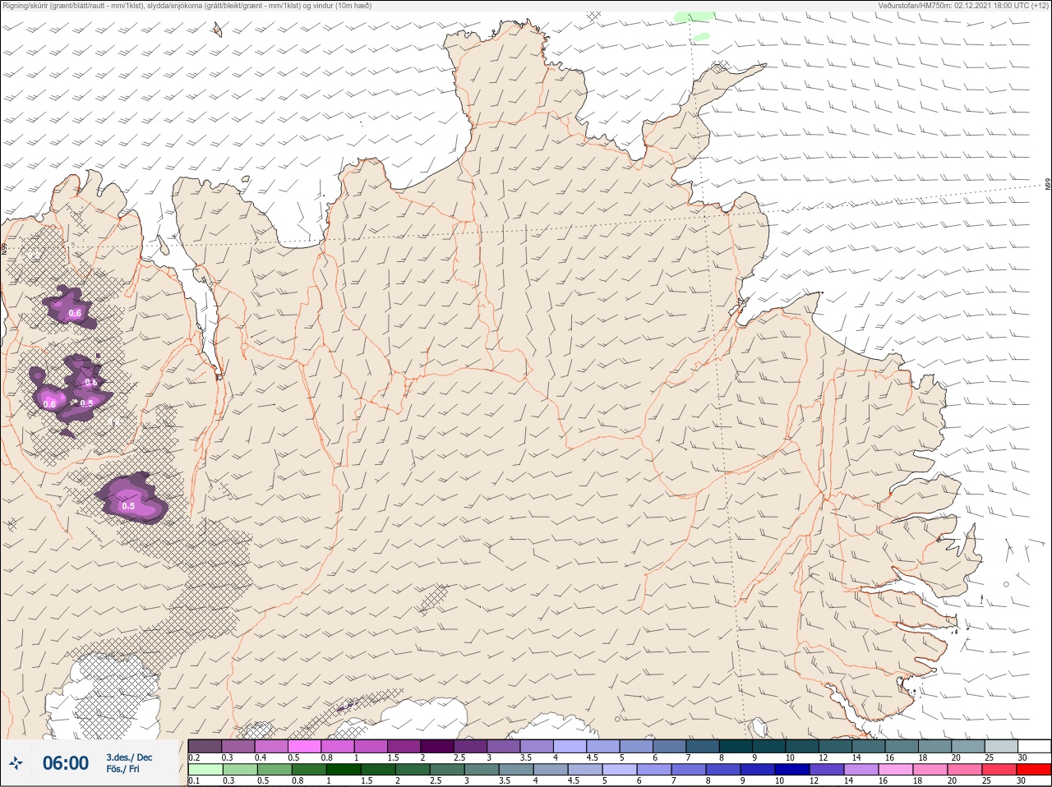Pick the bottom-row dark blue swatch labeled 10
Screen dimensions: 1052x787
(x=793, y=770)
